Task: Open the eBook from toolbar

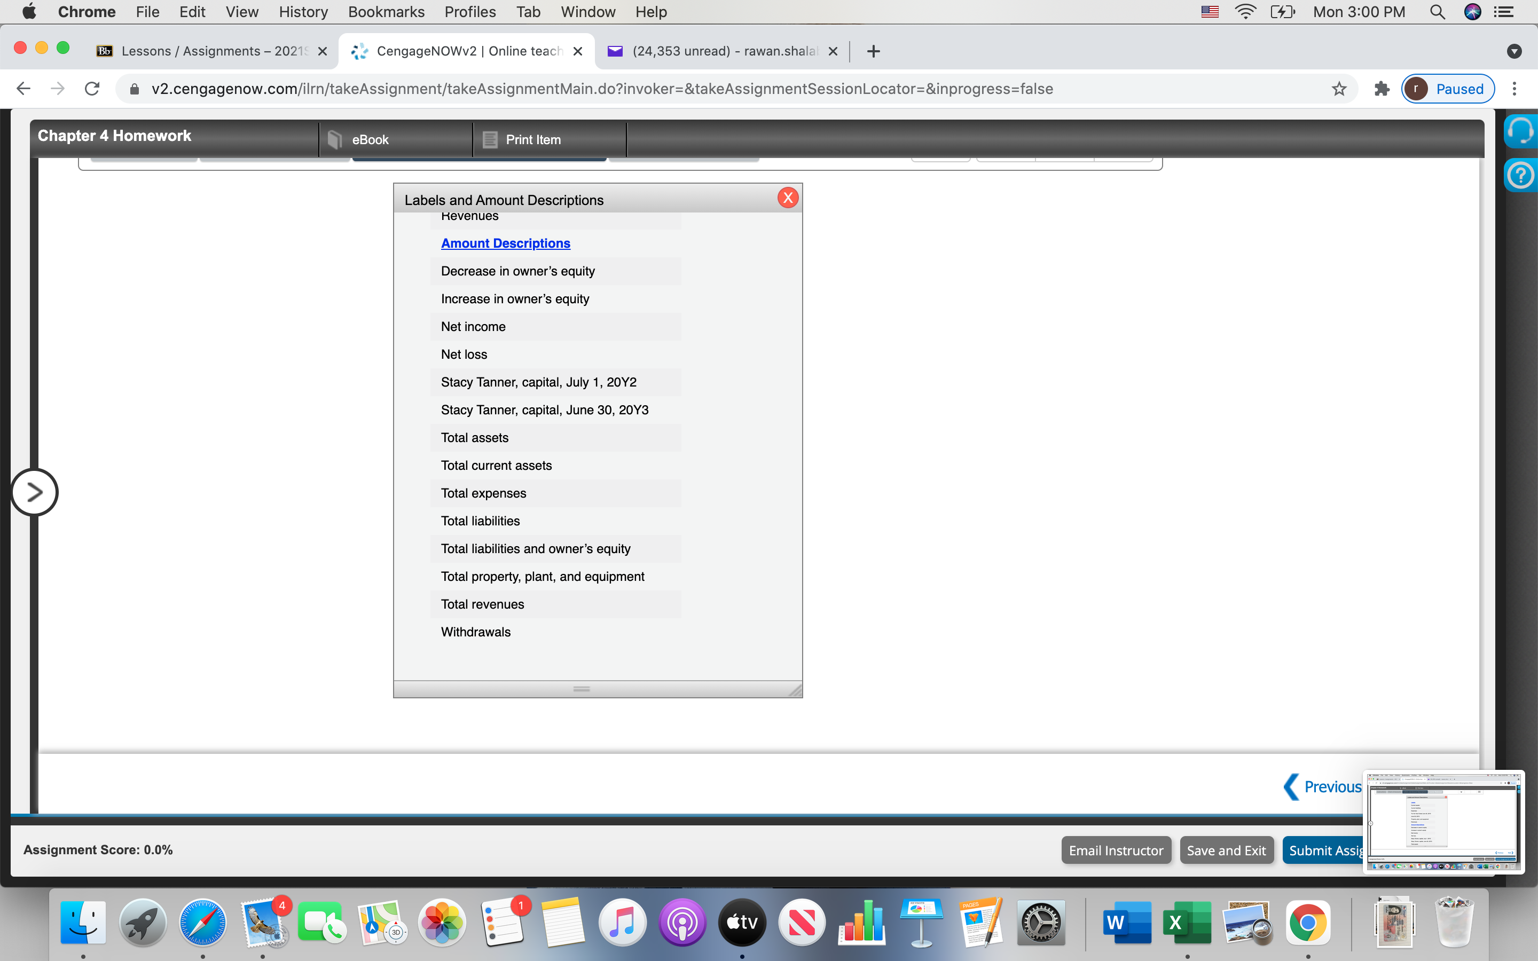Action: click(369, 140)
